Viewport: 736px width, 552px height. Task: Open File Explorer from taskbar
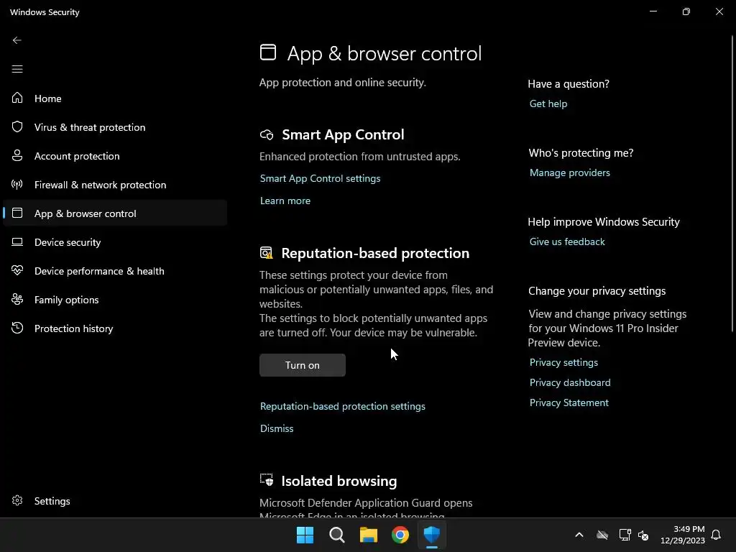(369, 535)
